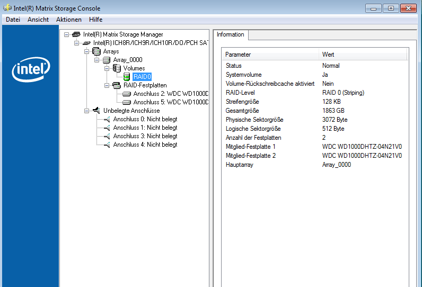This screenshot has width=422, height=287.
Task: Click the Intel Matrix Storage Manager root icon
Action: coord(76,34)
